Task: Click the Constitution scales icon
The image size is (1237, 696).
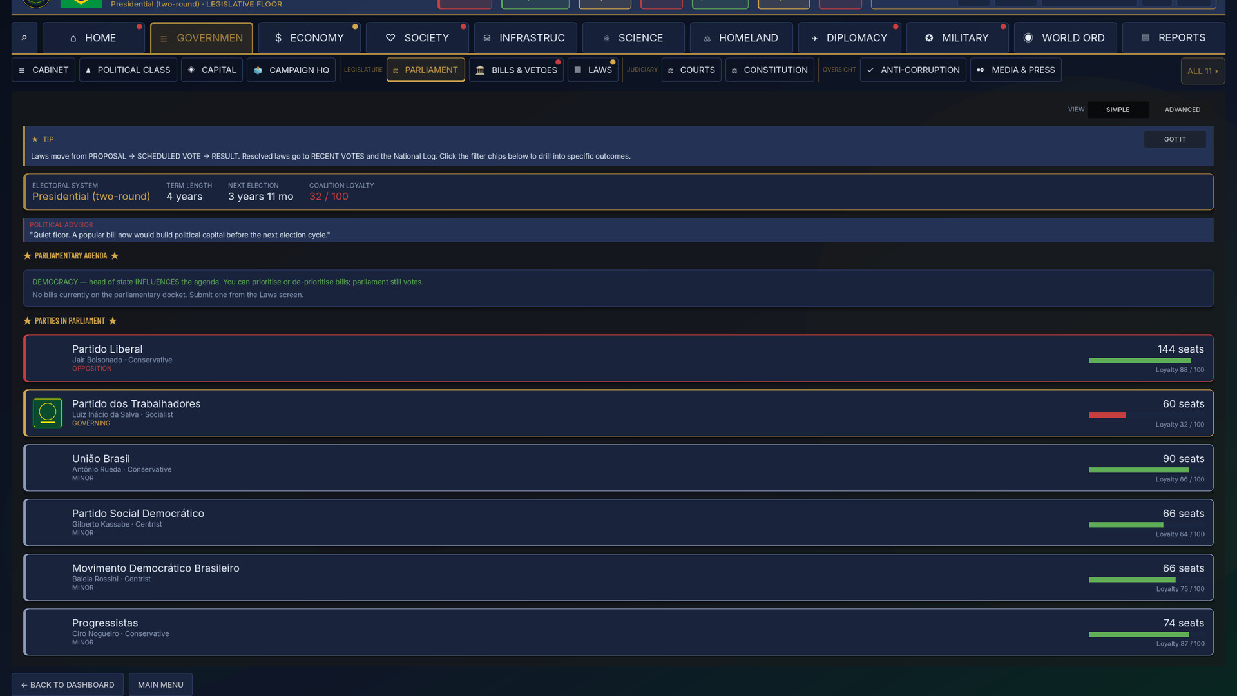Action: point(734,70)
